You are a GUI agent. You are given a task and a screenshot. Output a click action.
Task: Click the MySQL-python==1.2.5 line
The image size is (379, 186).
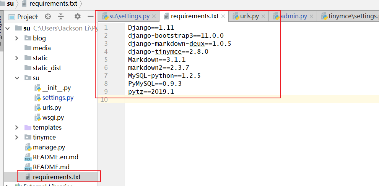coord(164,75)
